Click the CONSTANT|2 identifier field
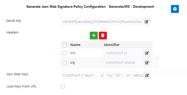The image size is (187, 95). [124, 53]
